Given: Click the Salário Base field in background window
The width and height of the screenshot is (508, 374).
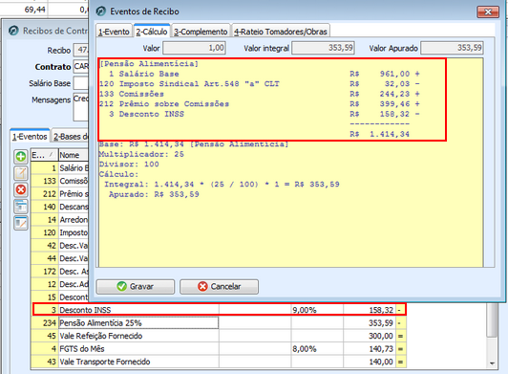Looking at the screenshot, I should (x=81, y=83).
